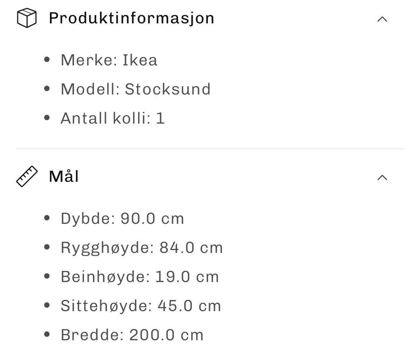The width and height of the screenshot is (420, 351).
Task: Select the Mål section heading
Action: [x=63, y=176]
